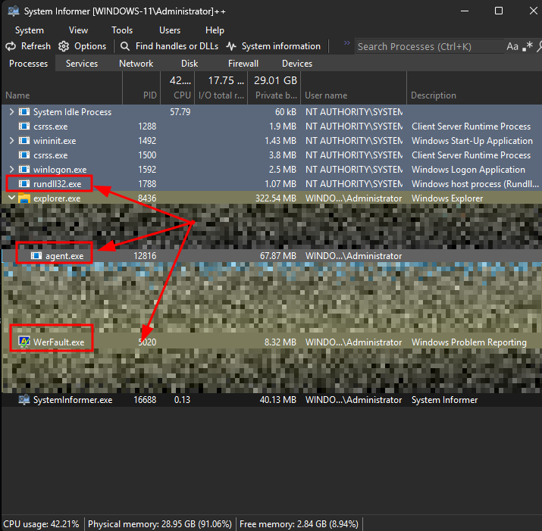Open System information via the pulse icon

pos(231,46)
